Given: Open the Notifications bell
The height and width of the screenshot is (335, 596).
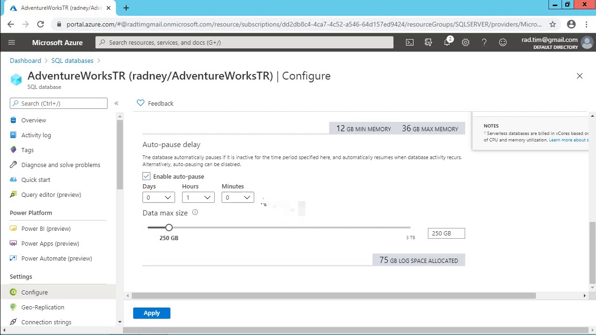Looking at the screenshot, I should point(447,42).
